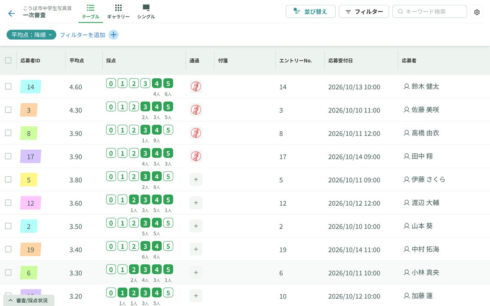Click score 4 badge in 伊藤 さくら row
490x306 pixels.
pos(157,177)
